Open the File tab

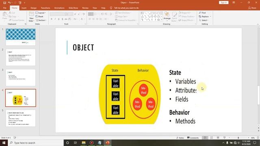click(x=4, y=8)
